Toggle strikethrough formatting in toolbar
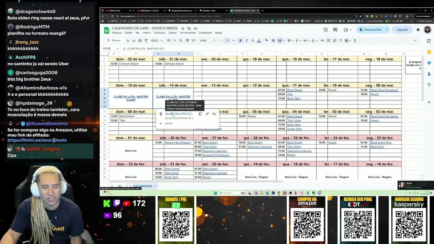The height and width of the screenshot is (244, 434). click(253, 40)
